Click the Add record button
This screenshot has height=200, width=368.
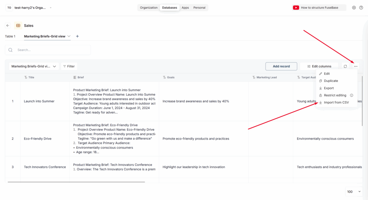click(x=281, y=66)
